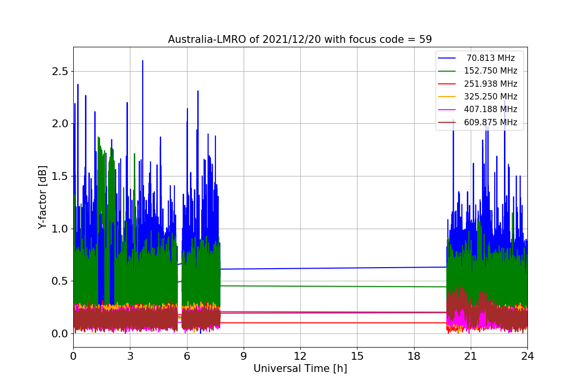
Task: Click the y-axis tick label 1.5
Action: point(60,176)
